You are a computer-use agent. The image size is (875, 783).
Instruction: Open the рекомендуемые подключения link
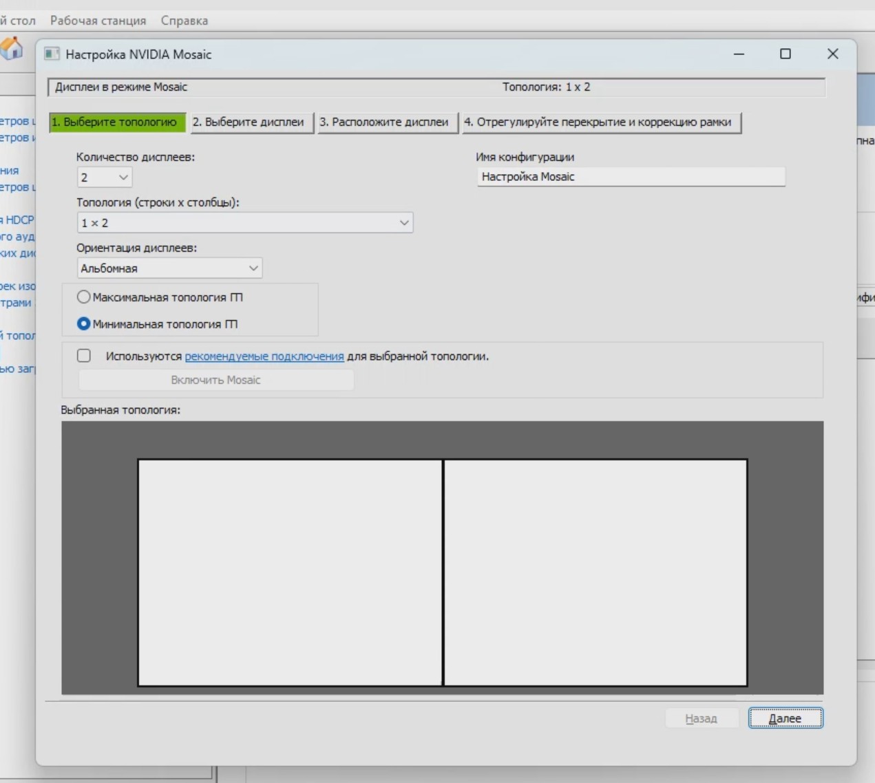click(x=264, y=356)
